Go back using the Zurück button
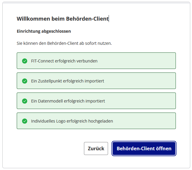 (x=96, y=148)
